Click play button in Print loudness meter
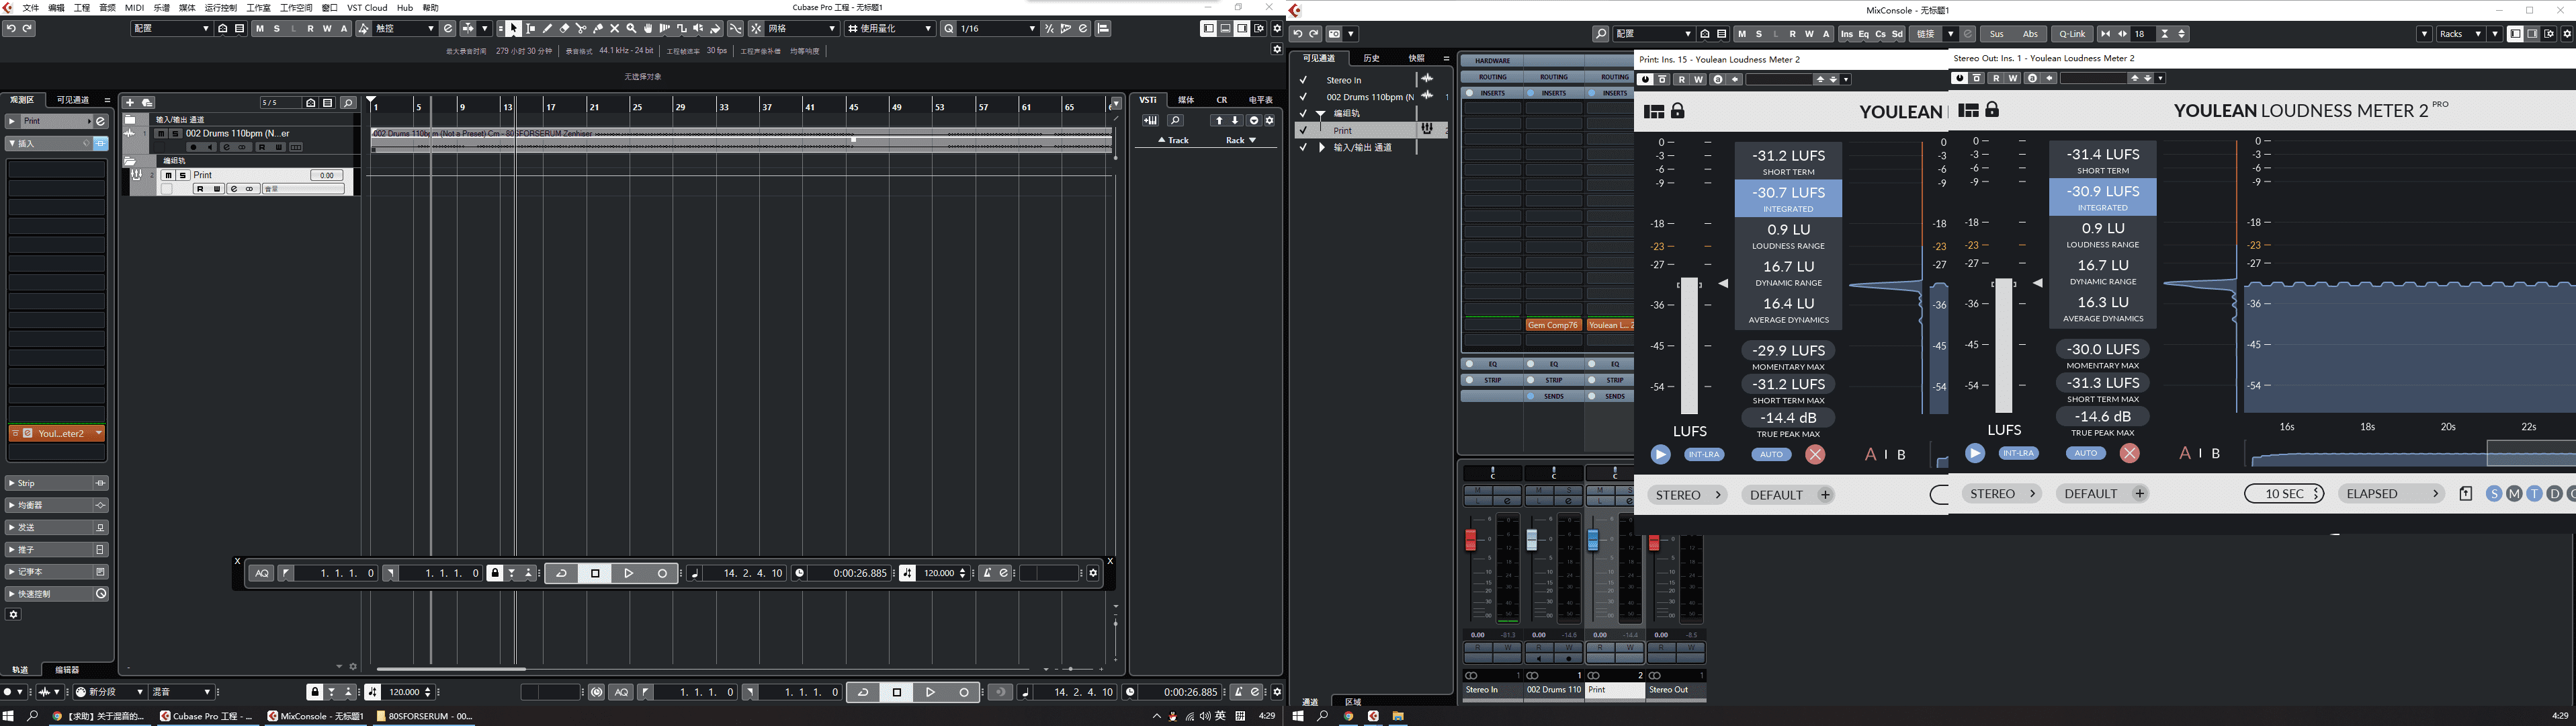The height and width of the screenshot is (726, 2576). point(1660,454)
